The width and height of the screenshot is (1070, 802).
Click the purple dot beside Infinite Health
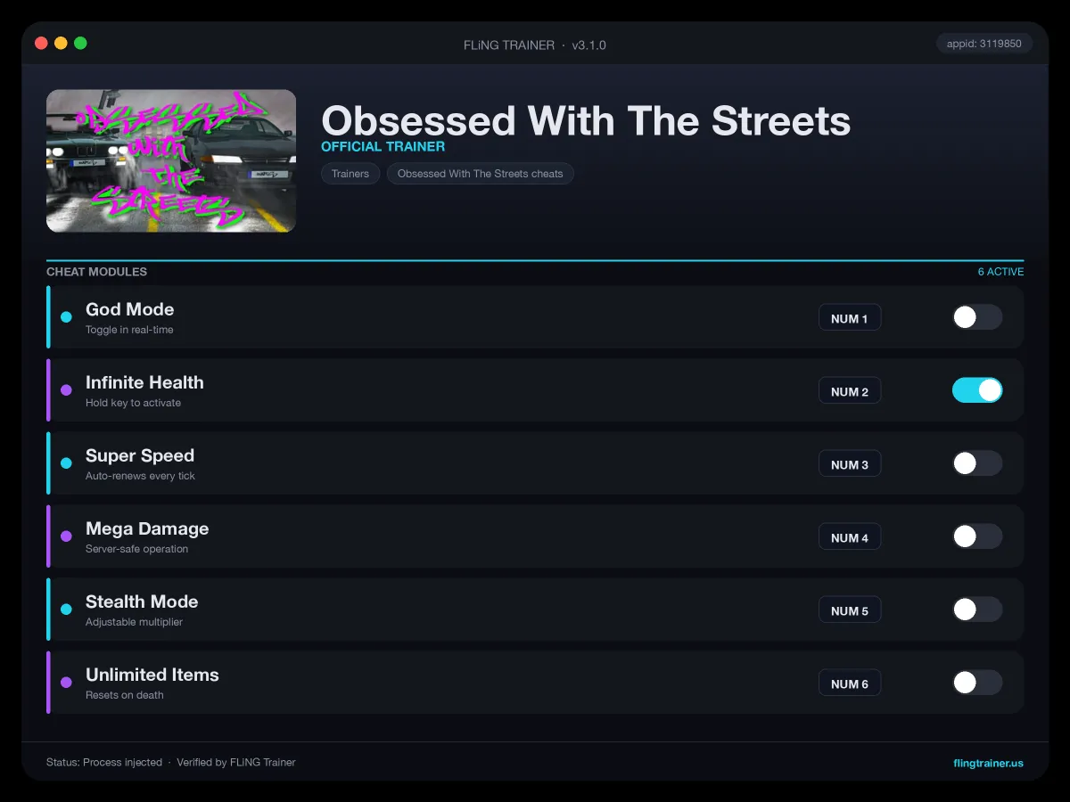point(66,390)
